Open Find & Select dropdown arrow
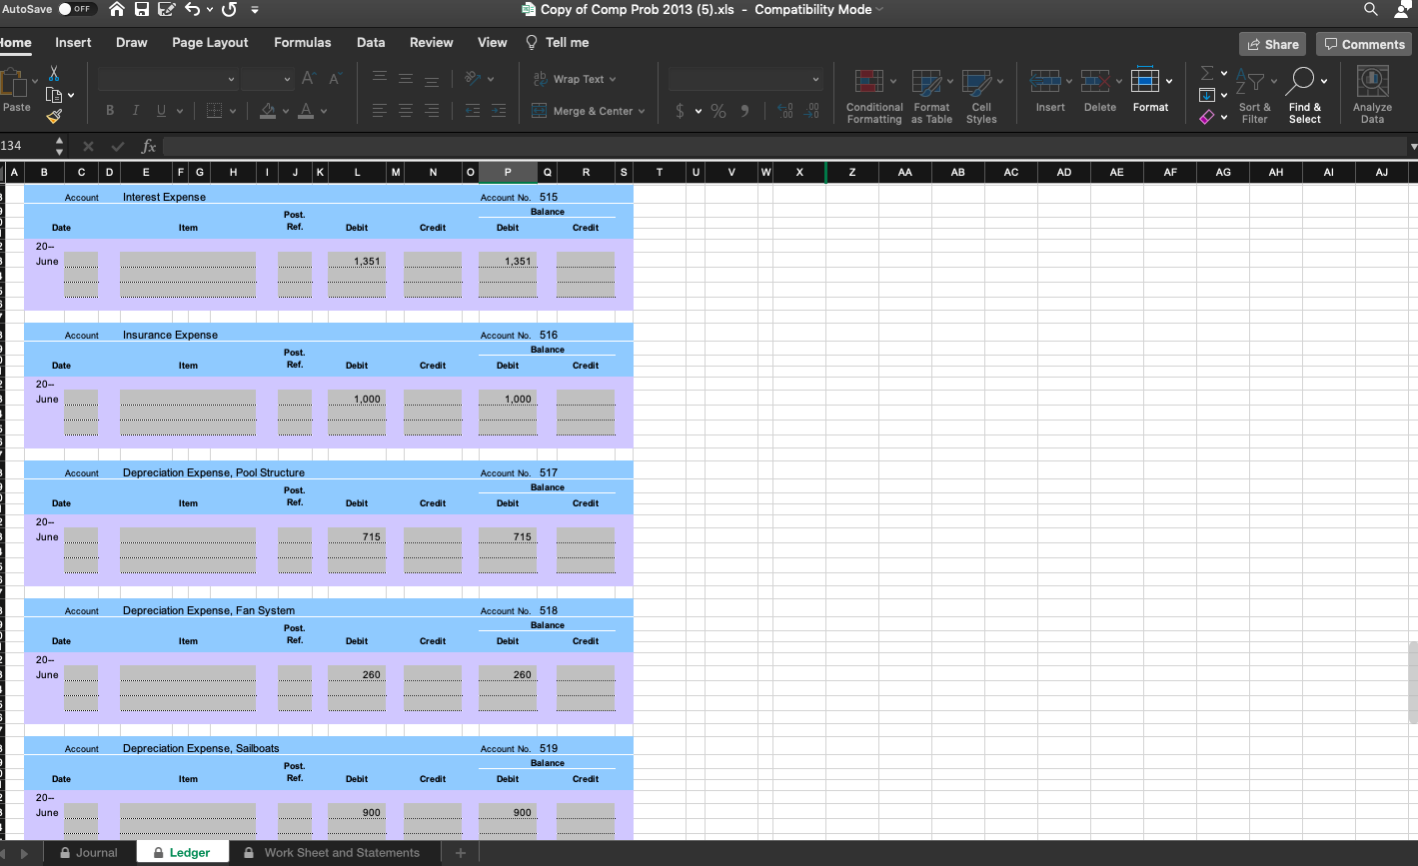The image size is (1418, 866). [x=1324, y=81]
